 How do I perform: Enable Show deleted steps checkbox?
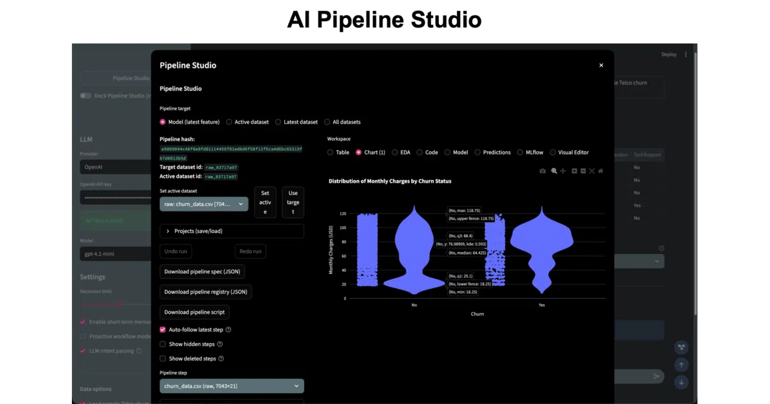162,359
